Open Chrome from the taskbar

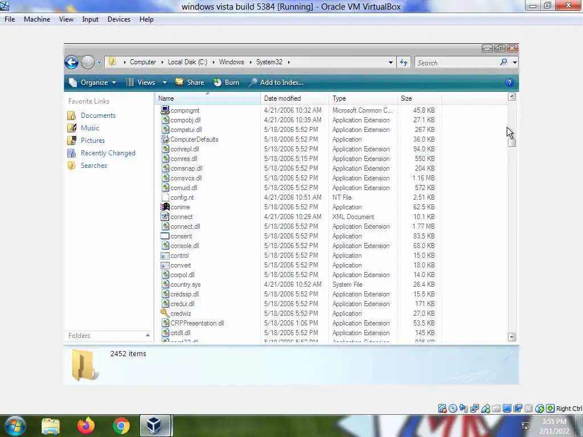pos(121,426)
